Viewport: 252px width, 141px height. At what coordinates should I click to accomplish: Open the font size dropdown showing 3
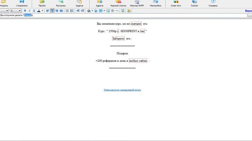(16, 11)
